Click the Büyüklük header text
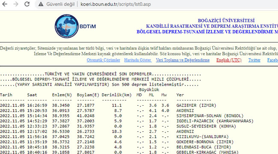This screenshot has width=278, height=154. coord(149,90)
